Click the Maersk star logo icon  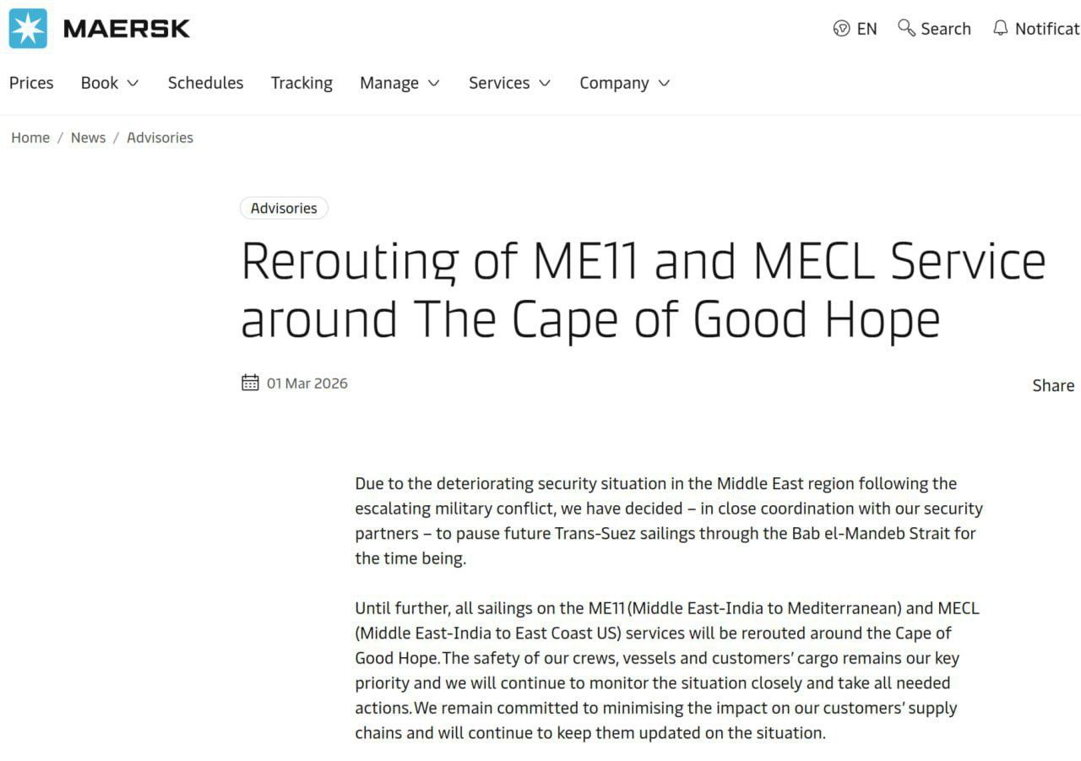coord(28,29)
